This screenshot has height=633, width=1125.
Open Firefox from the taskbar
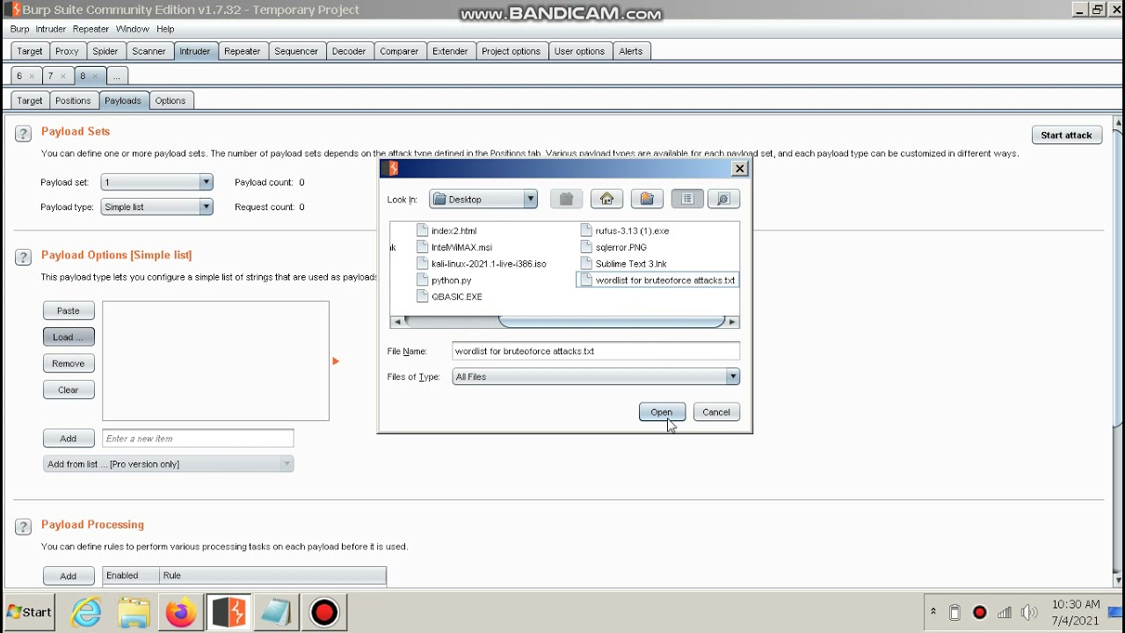(181, 612)
